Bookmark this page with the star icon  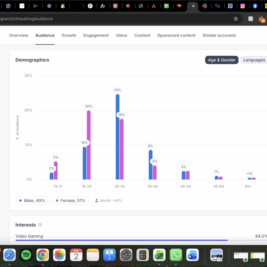point(236,19)
